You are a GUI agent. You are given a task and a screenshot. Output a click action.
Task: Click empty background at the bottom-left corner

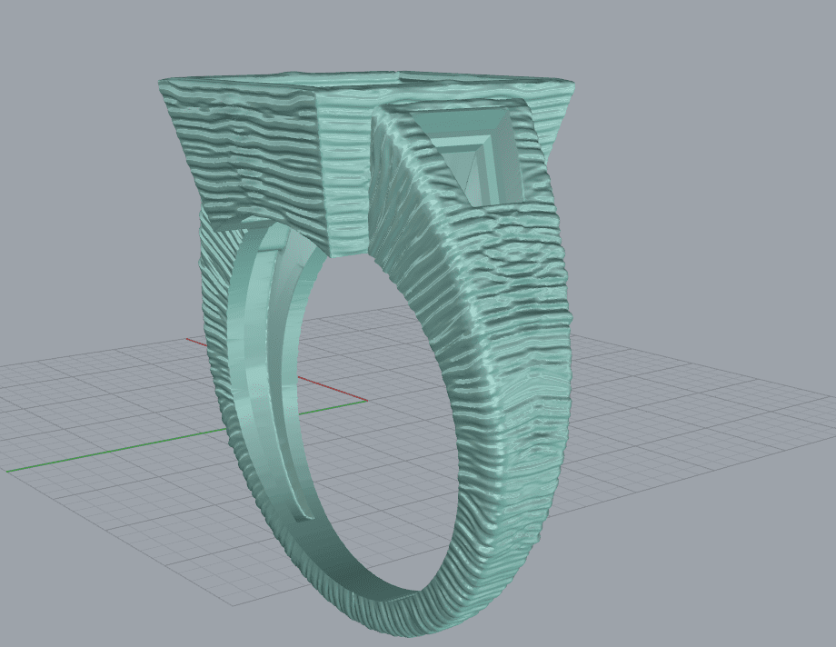click(x=36, y=618)
